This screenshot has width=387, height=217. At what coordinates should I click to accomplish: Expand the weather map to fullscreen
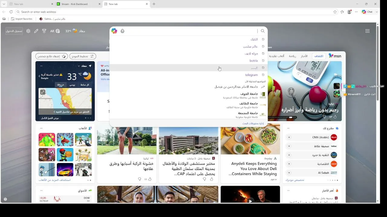click(x=43, y=92)
